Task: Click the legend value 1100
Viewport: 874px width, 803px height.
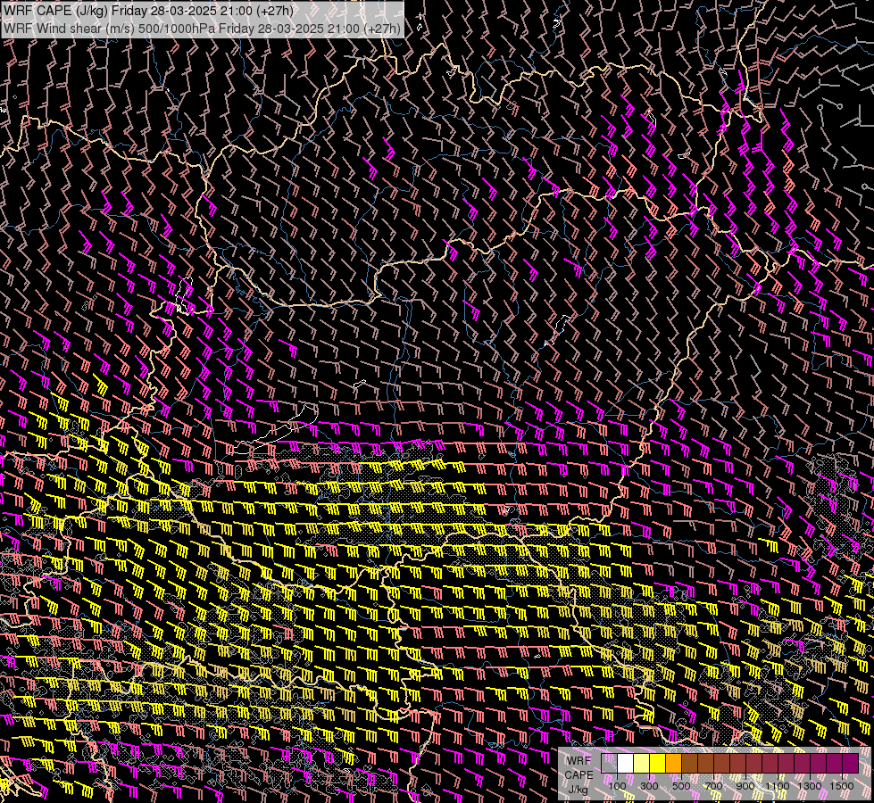Action: point(778,786)
